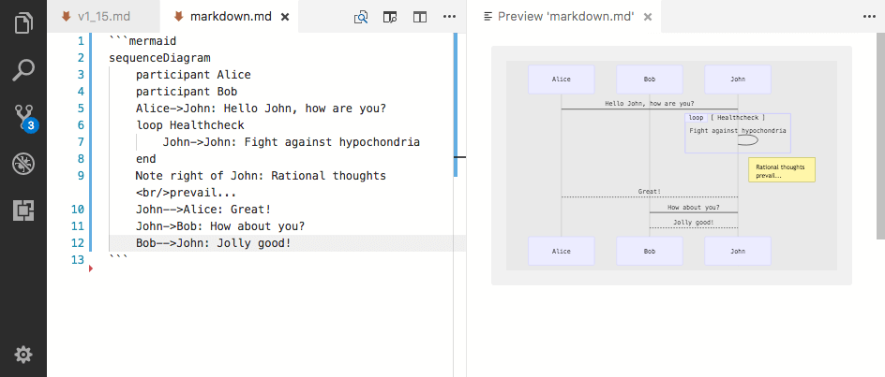Click the 'loop Healthcheck' code line

(190, 125)
